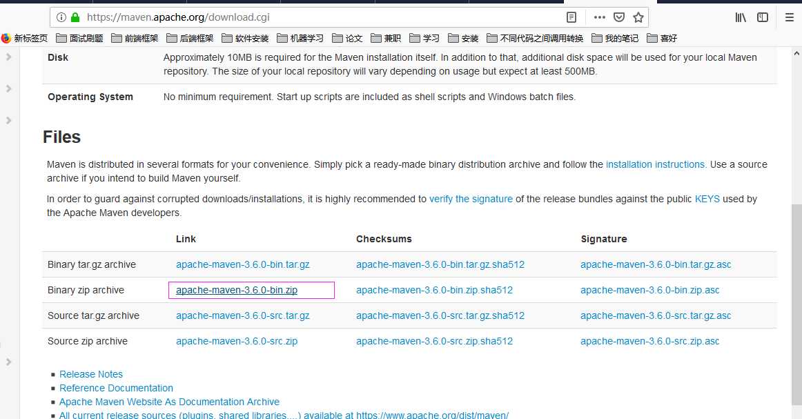Select Binary tar.gz archive row label
802x419 pixels.
tap(92, 264)
